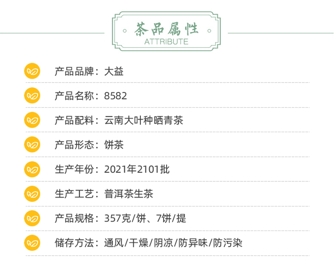The height and width of the screenshot is (266, 334).
Task: Click the 生产年份 label
Action: click(x=74, y=170)
